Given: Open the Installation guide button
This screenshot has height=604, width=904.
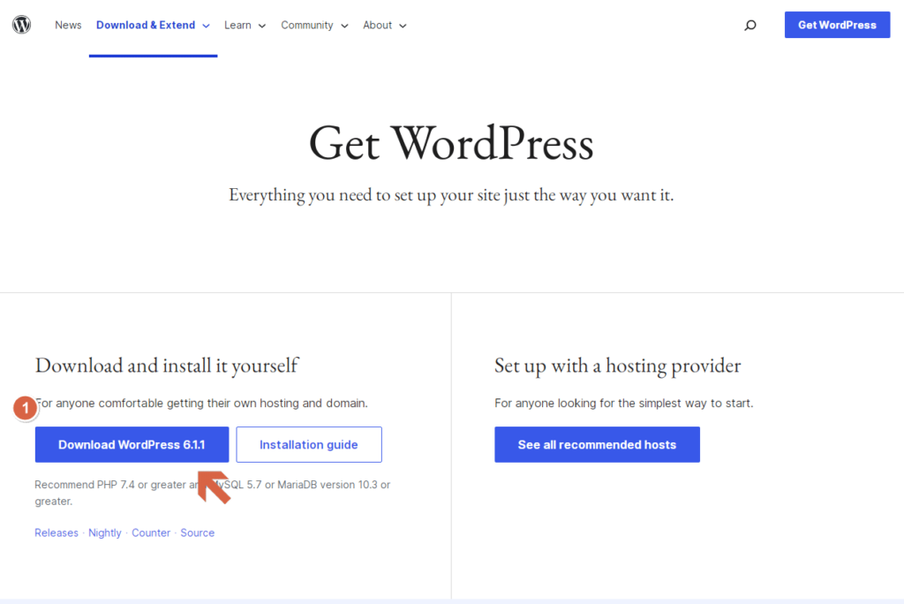Looking at the screenshot, I should click(x=308, y=444).
